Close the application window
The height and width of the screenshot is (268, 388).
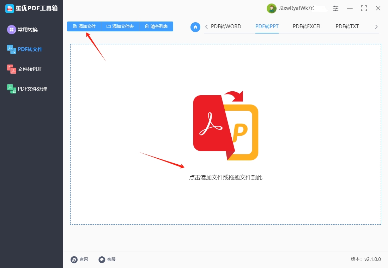click(378, 8)
